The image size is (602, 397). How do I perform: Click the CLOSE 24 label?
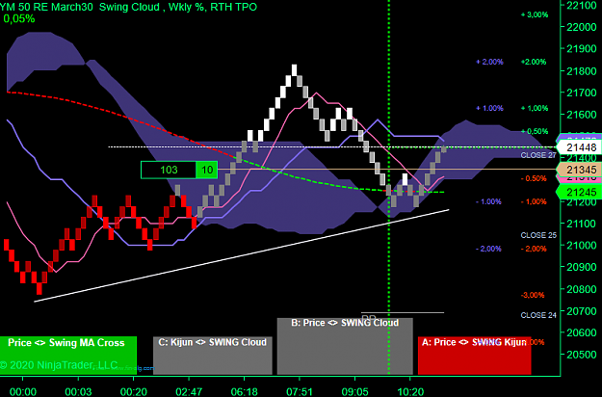(x=538, y=315)
